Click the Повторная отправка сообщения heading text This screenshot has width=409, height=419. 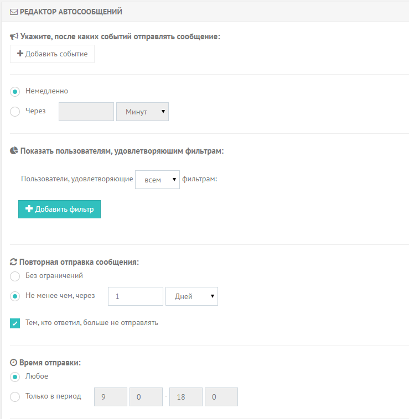[x=79, y=262]
